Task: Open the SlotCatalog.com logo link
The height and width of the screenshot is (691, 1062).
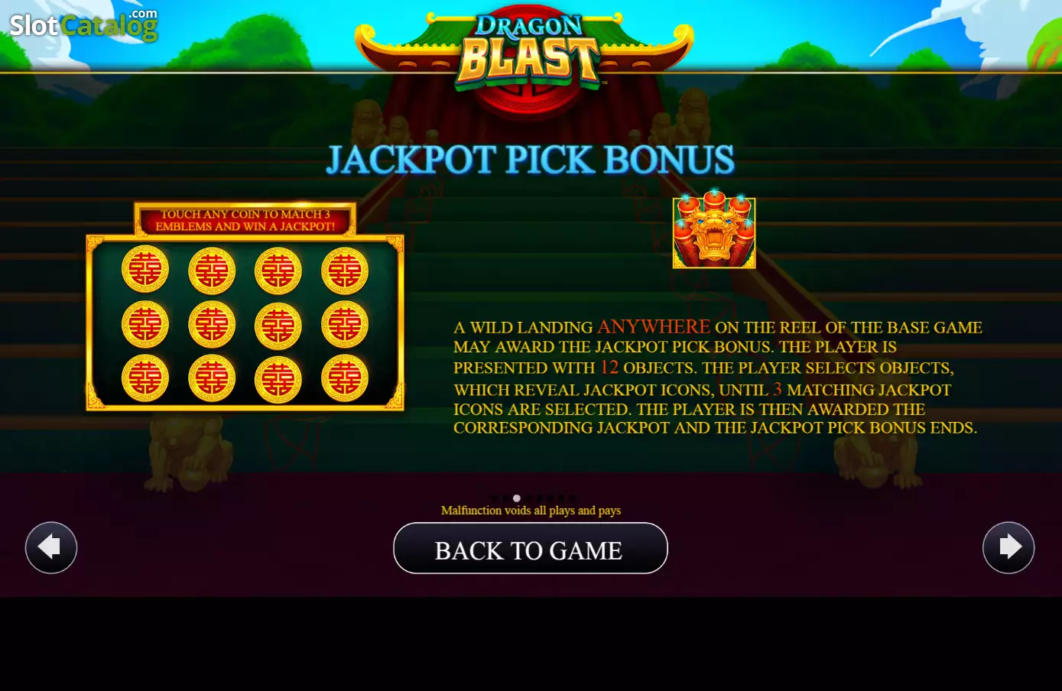Action: (x=83, y=24)
